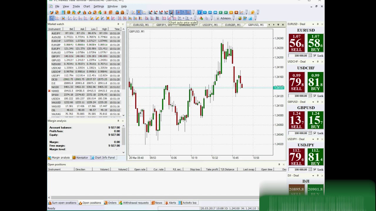Set chart periodicity to weekly (W)
Viewport: 376px width, 211px height.
tap(236, 12)
